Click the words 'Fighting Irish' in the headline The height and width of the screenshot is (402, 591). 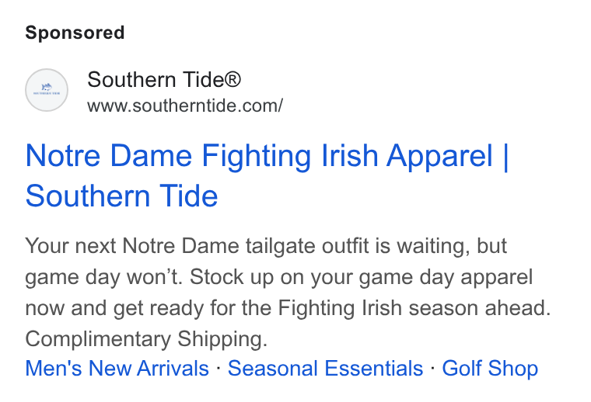tap(290, 157)
